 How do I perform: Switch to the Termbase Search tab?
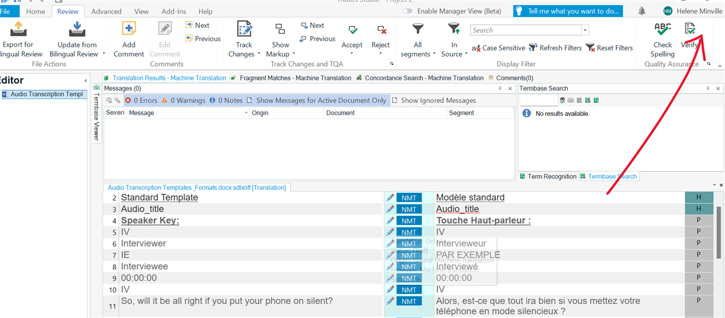coord(608,176)
